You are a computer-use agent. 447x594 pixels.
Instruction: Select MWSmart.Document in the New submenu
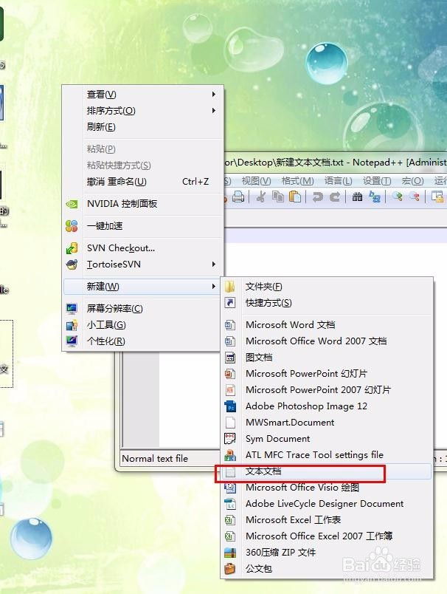327,423
